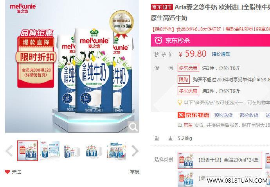The image size is (270, 187).
Task: Click the lightbulb tip icon
Action: (x=180, y=102)
